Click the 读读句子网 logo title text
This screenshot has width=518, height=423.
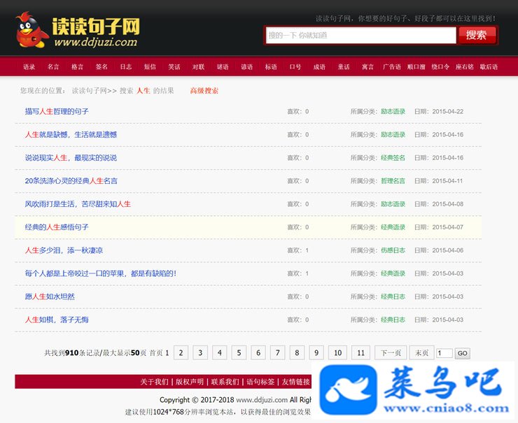click(96, 27)
